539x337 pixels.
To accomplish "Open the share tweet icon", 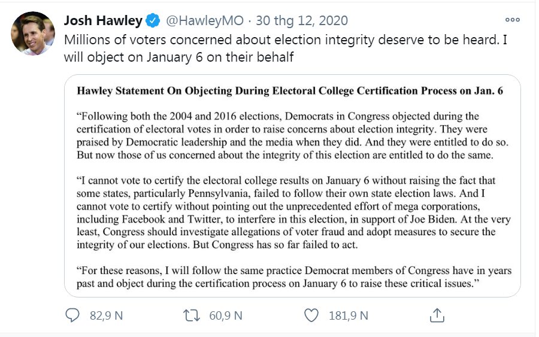I will [x=437, y=315].
